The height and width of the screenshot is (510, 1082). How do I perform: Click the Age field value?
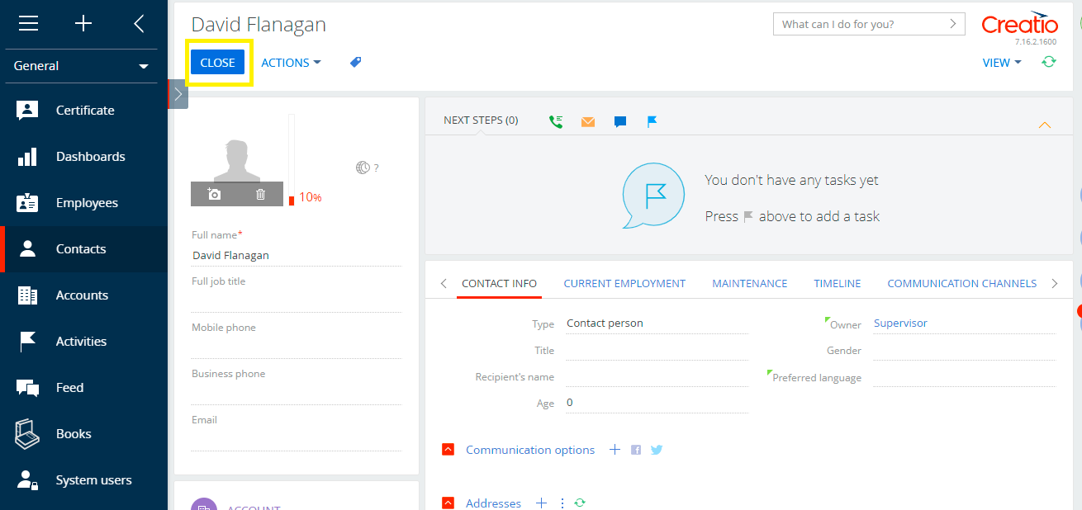(x=657, y=403)
